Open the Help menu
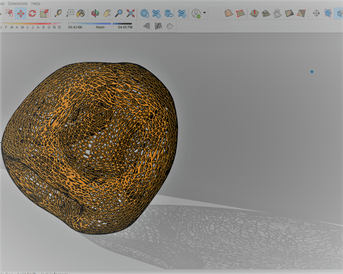 (x=36, y=3)
